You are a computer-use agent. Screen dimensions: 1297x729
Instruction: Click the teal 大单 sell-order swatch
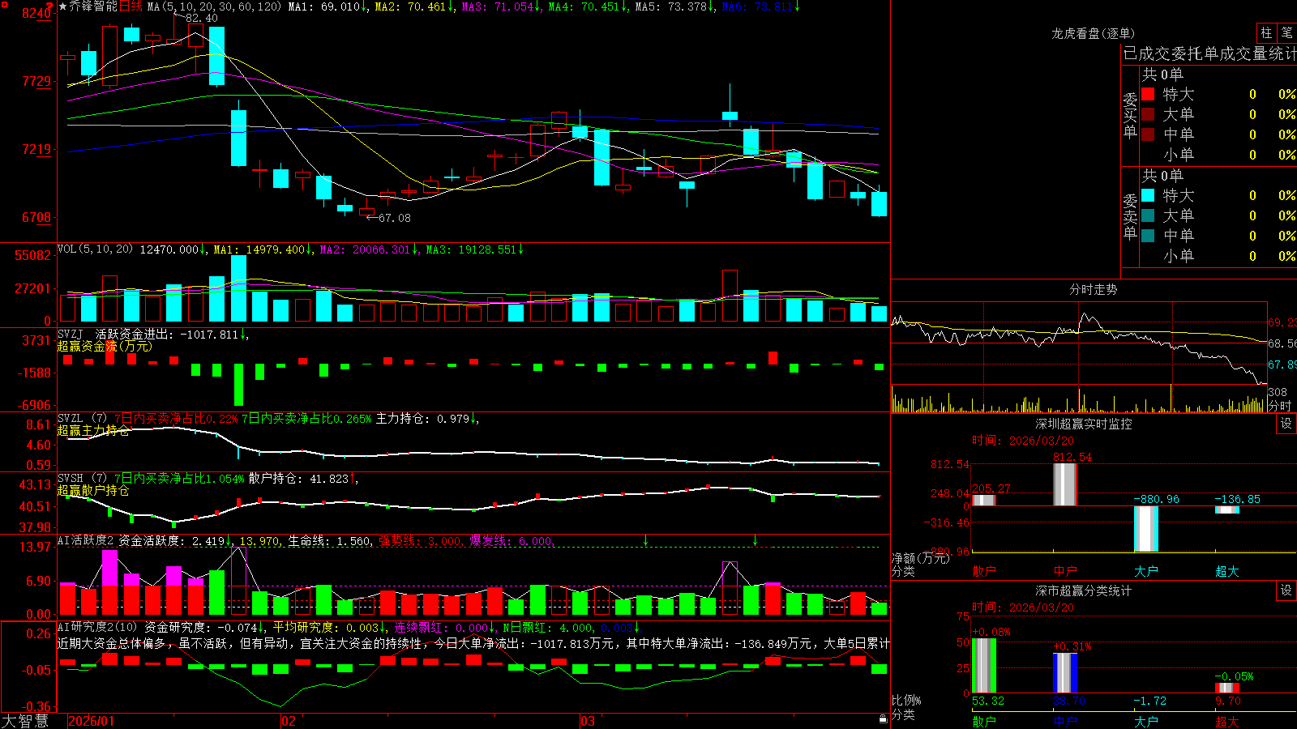1148,215
